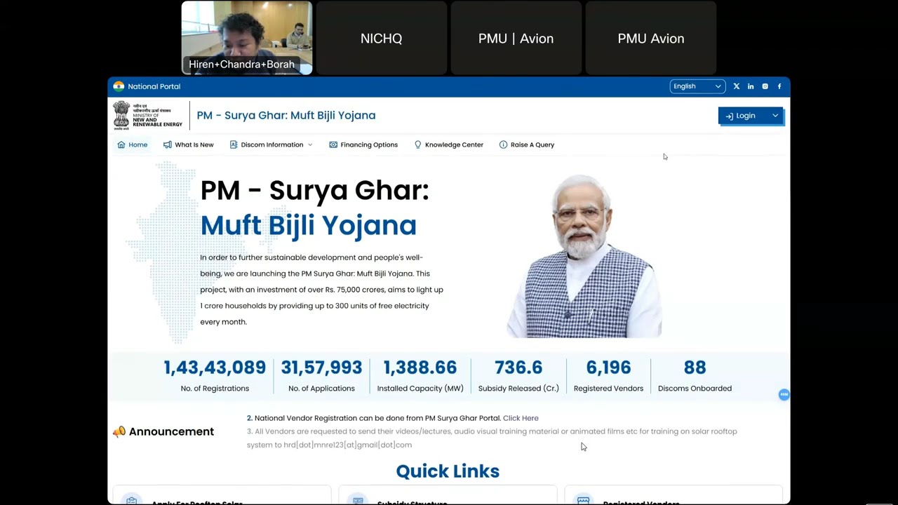Image resolution: width=898 pixels, height=505 pixels.
Task: Click the 6,196 registered vendors figure
Action: click(608, 368)
